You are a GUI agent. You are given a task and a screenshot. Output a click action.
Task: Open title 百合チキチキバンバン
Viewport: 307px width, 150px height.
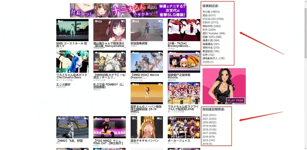click(x=145, y=141)
